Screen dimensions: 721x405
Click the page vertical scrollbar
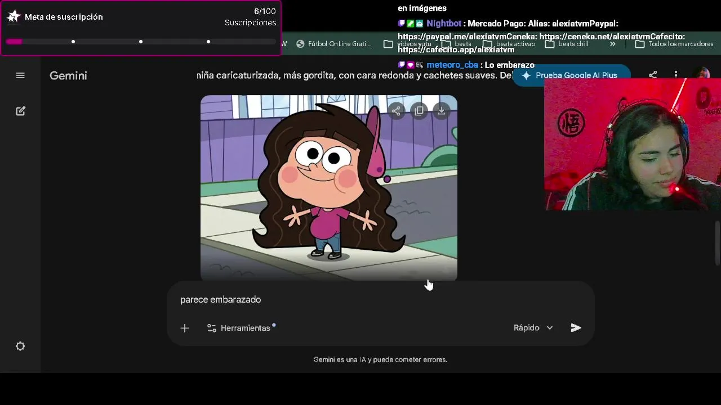click(718, 243)
